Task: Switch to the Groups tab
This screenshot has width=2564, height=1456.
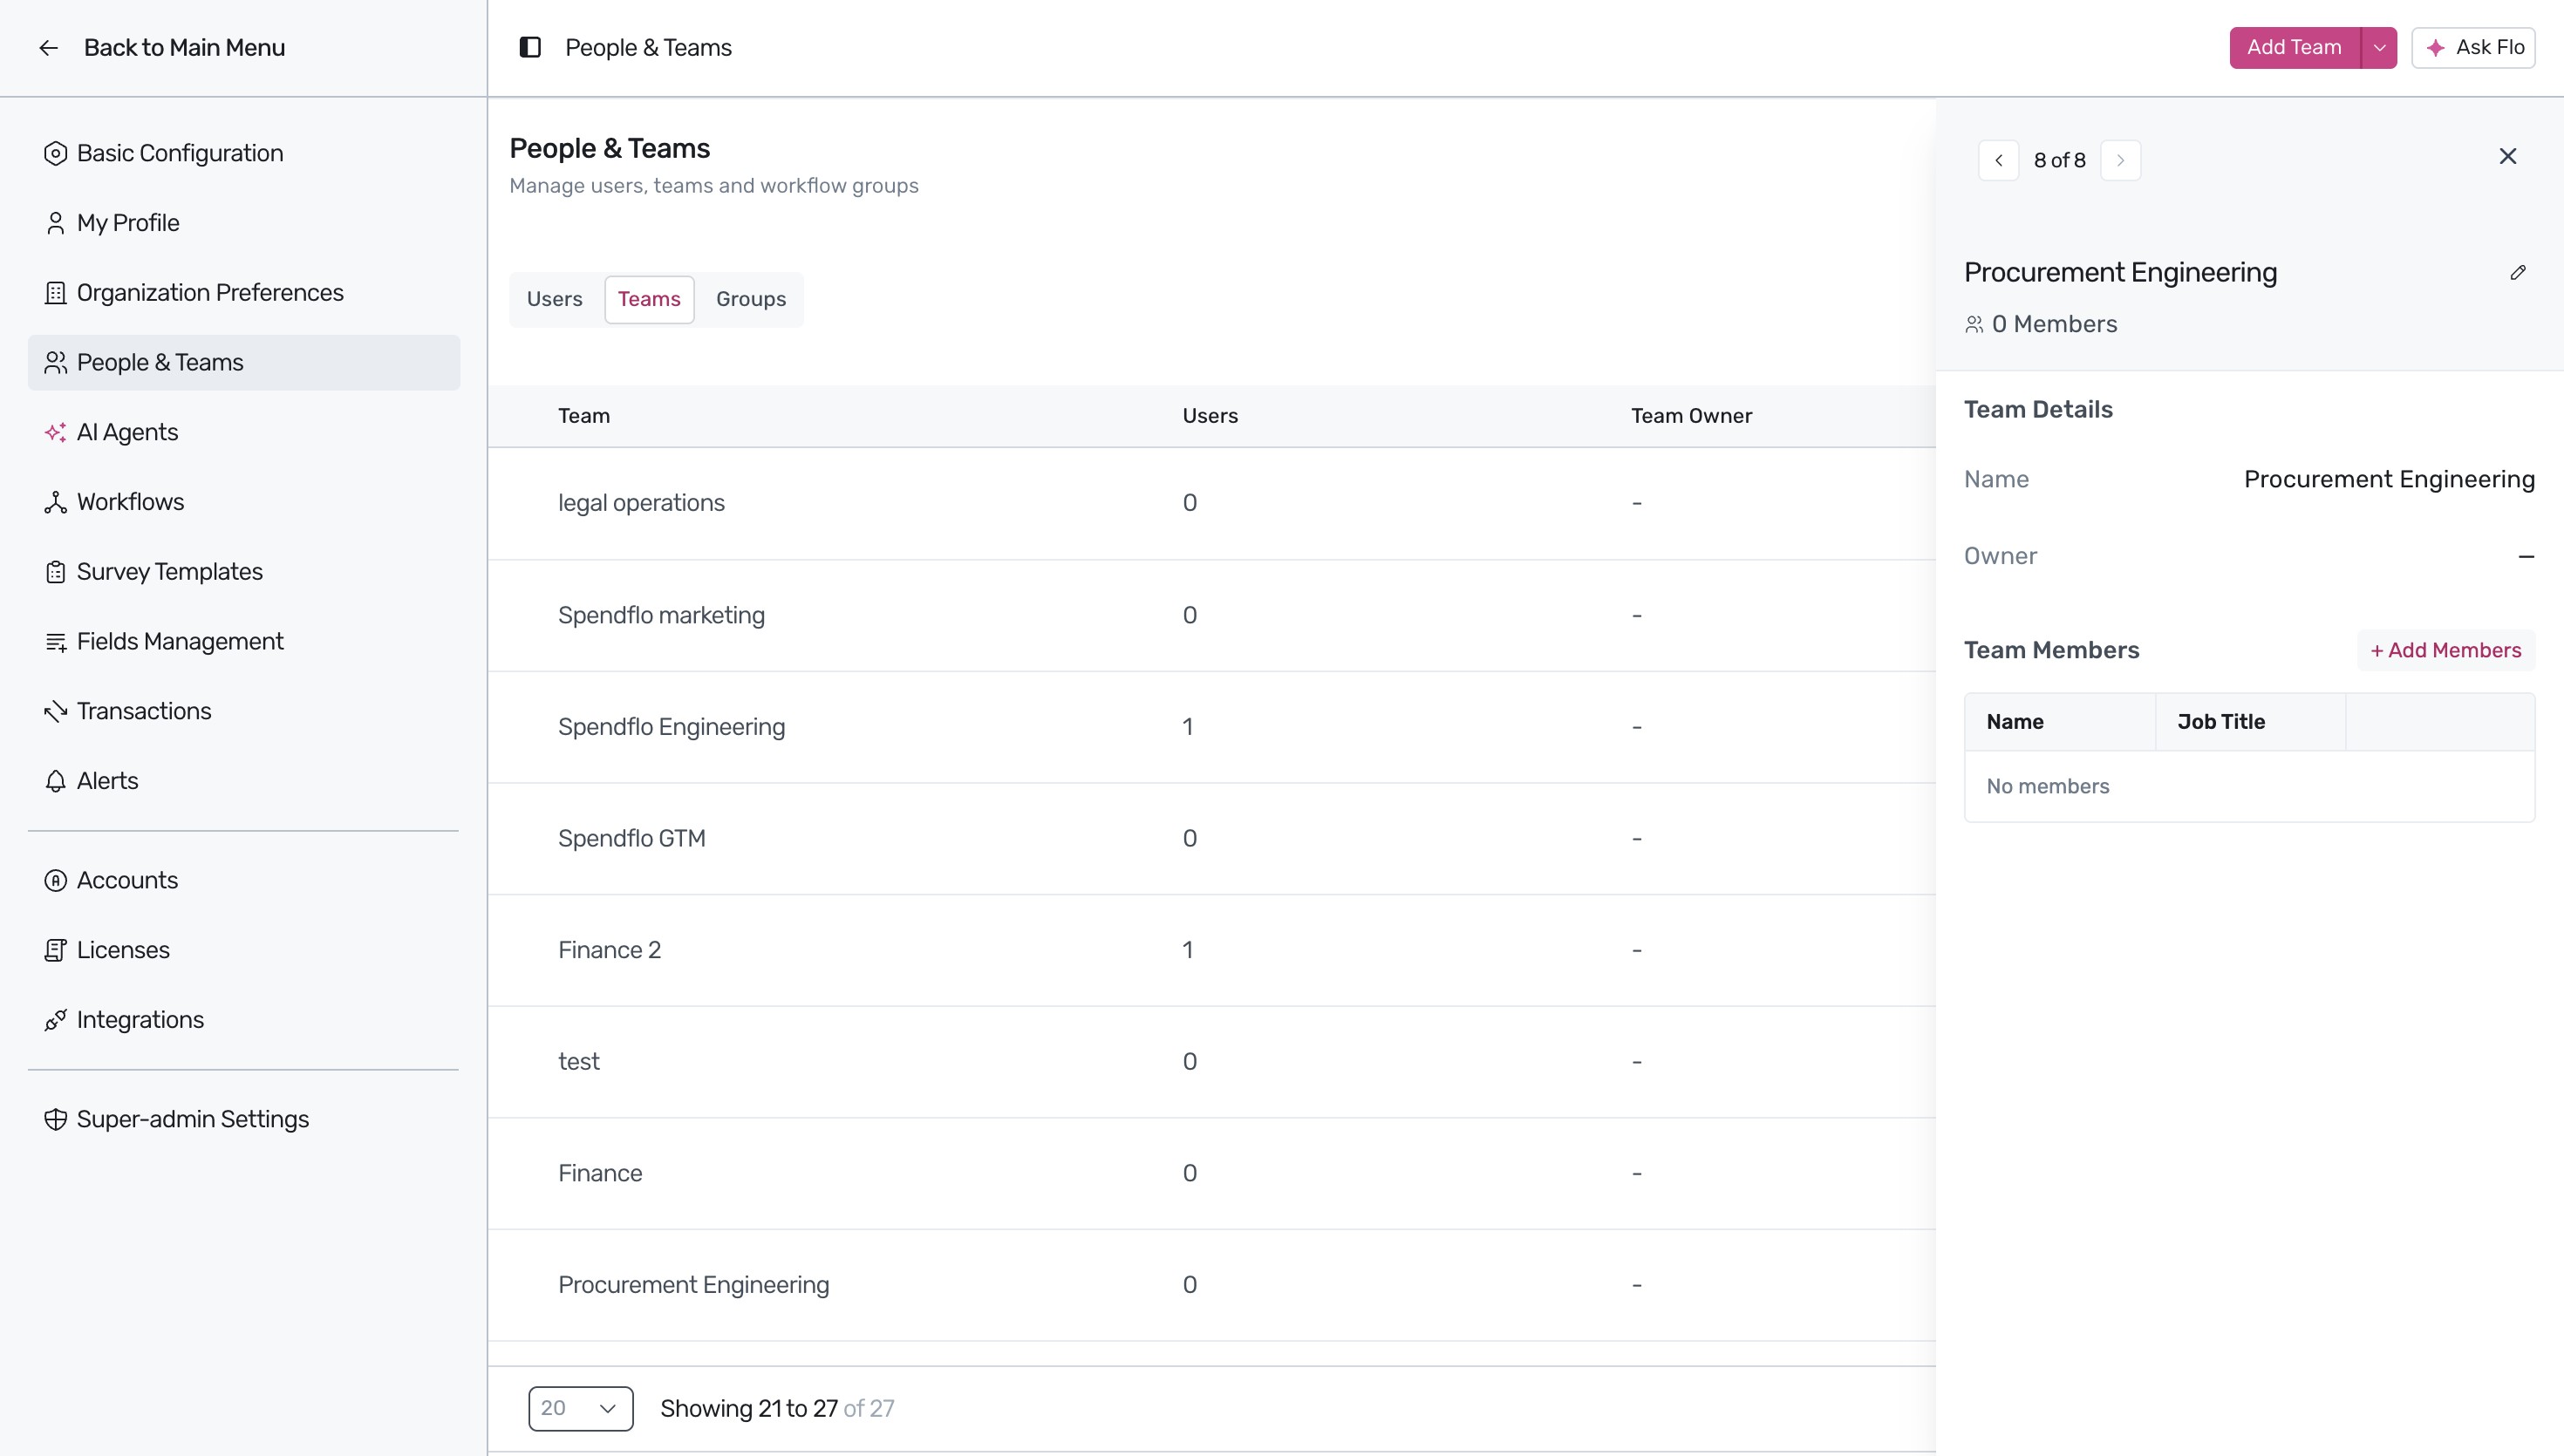Action: click(751, 299)
